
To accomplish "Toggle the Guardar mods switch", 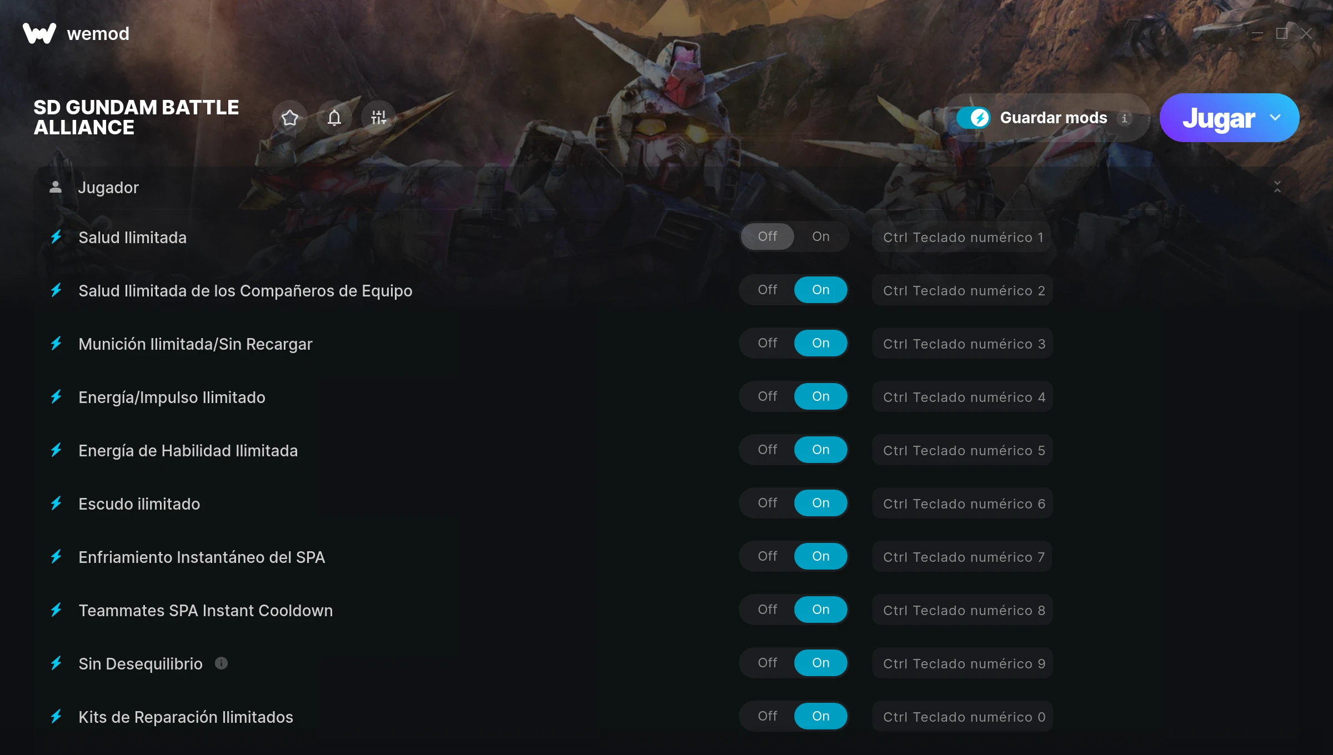I will pos(973,118).
